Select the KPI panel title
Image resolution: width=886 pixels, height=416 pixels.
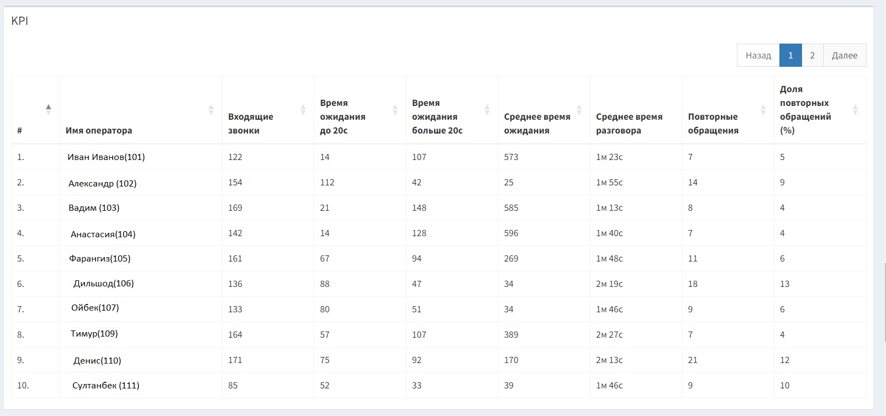20,21
